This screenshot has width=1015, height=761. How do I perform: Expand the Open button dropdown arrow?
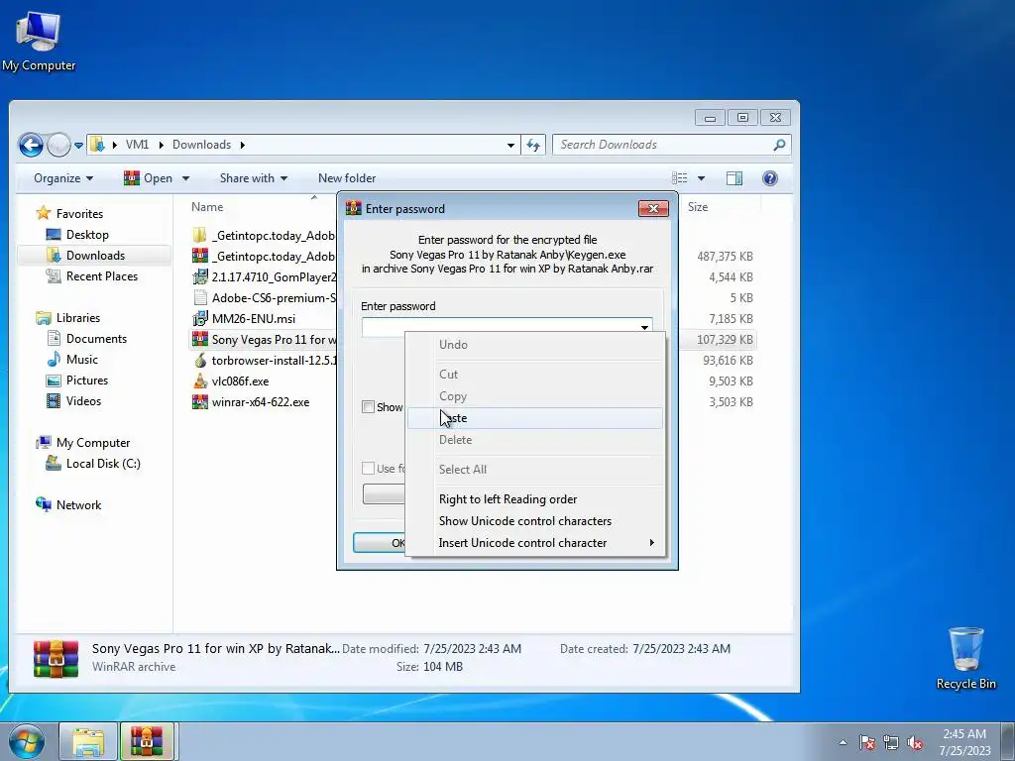tap(185, 178)
